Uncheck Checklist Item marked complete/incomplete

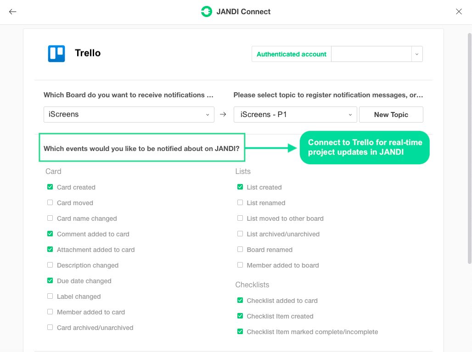click(240, 331)
